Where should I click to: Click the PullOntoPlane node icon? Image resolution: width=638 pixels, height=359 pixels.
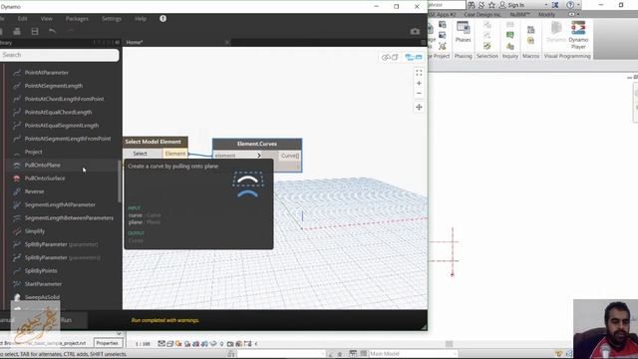tap(17, 166)
